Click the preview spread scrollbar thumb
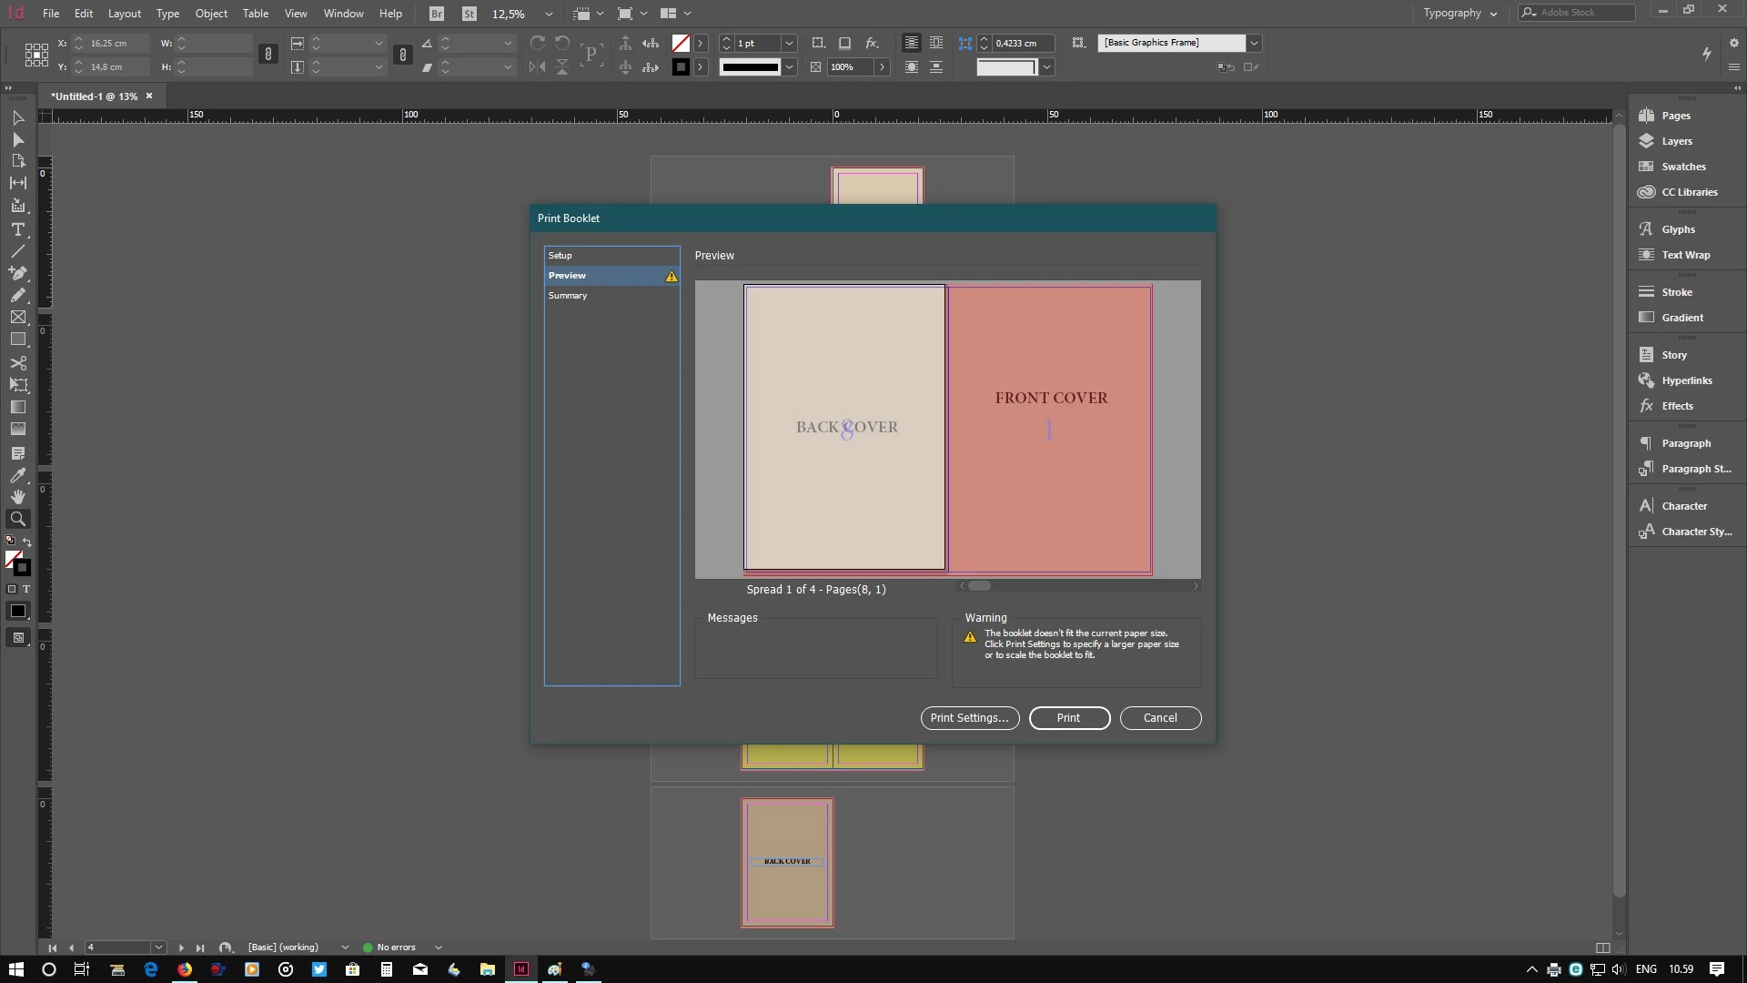 pyautogui.click(x=979, y=586)
